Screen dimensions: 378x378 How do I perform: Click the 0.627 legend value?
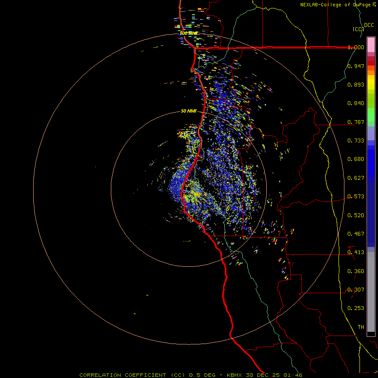(356, 178)
